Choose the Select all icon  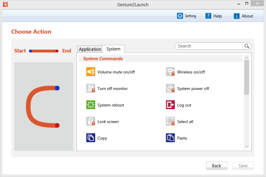(x=170, y=121)
